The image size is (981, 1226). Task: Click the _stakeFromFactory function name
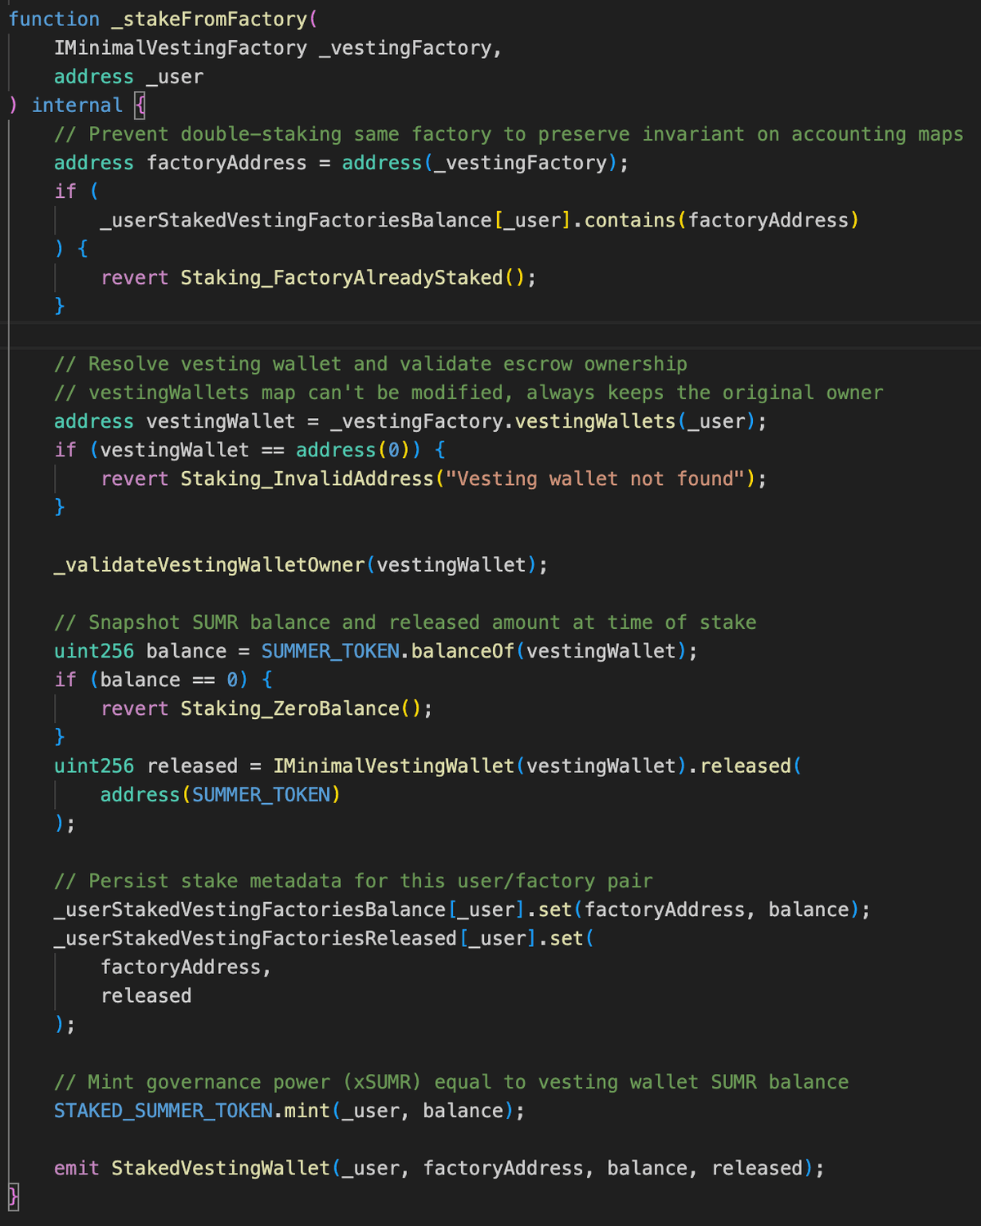pyautogui.click(x=210, y=19)
